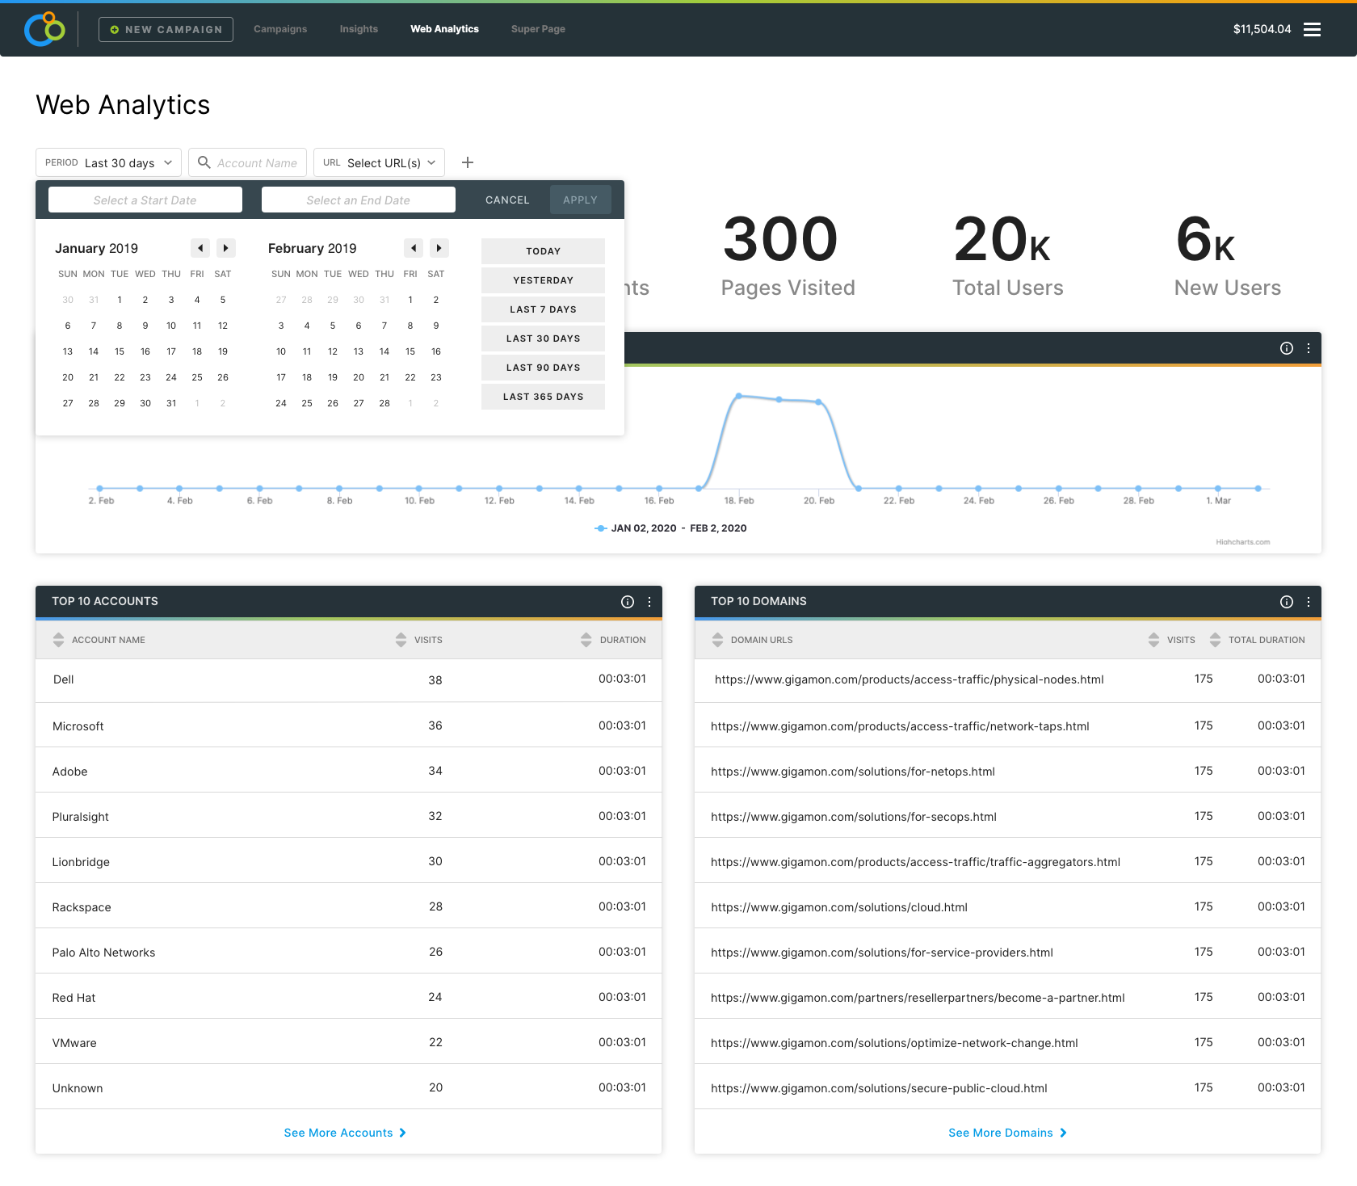Click the search icon in Account Name field
The height and width of the screenshot is (1186, 1357).
coord(204,162)
